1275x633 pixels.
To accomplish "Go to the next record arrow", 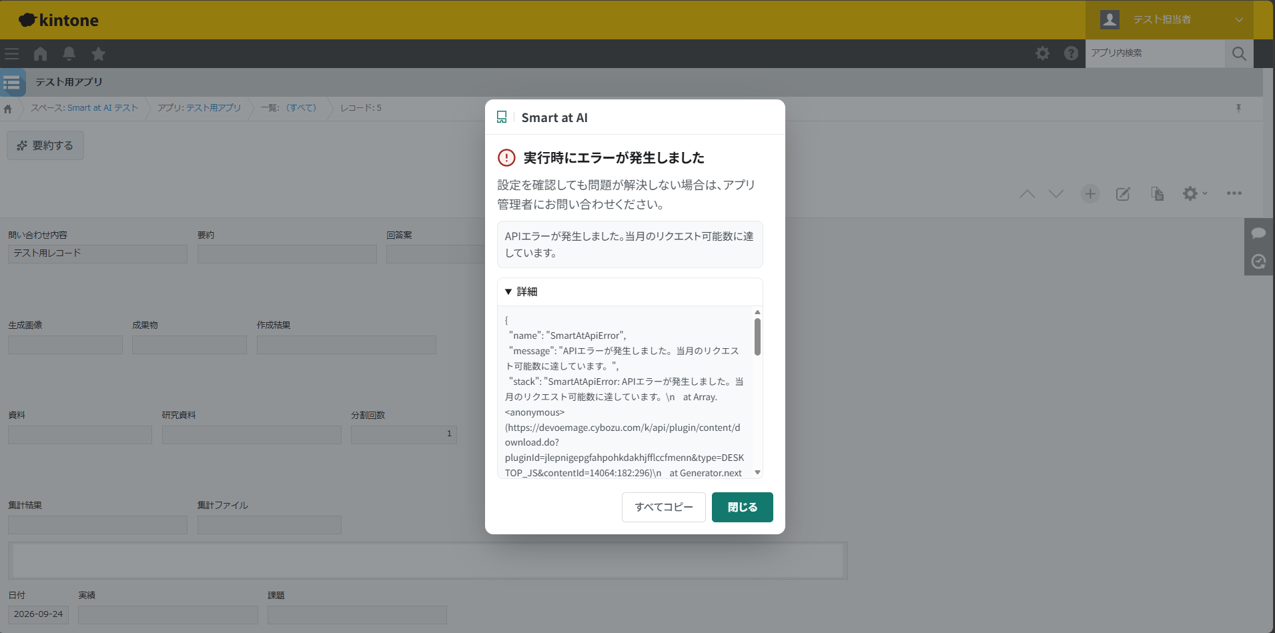I will click(x=1056, y=194).
